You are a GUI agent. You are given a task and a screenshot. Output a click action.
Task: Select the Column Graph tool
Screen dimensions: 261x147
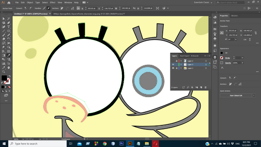pyautogui.click(x=4, y=64)
